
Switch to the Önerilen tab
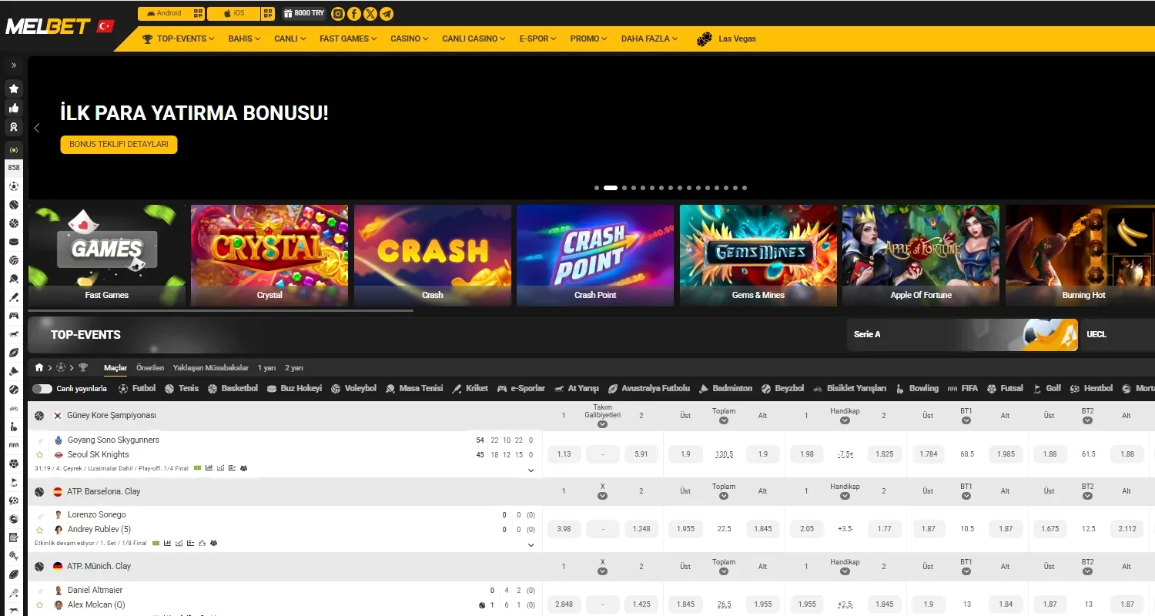150,368
